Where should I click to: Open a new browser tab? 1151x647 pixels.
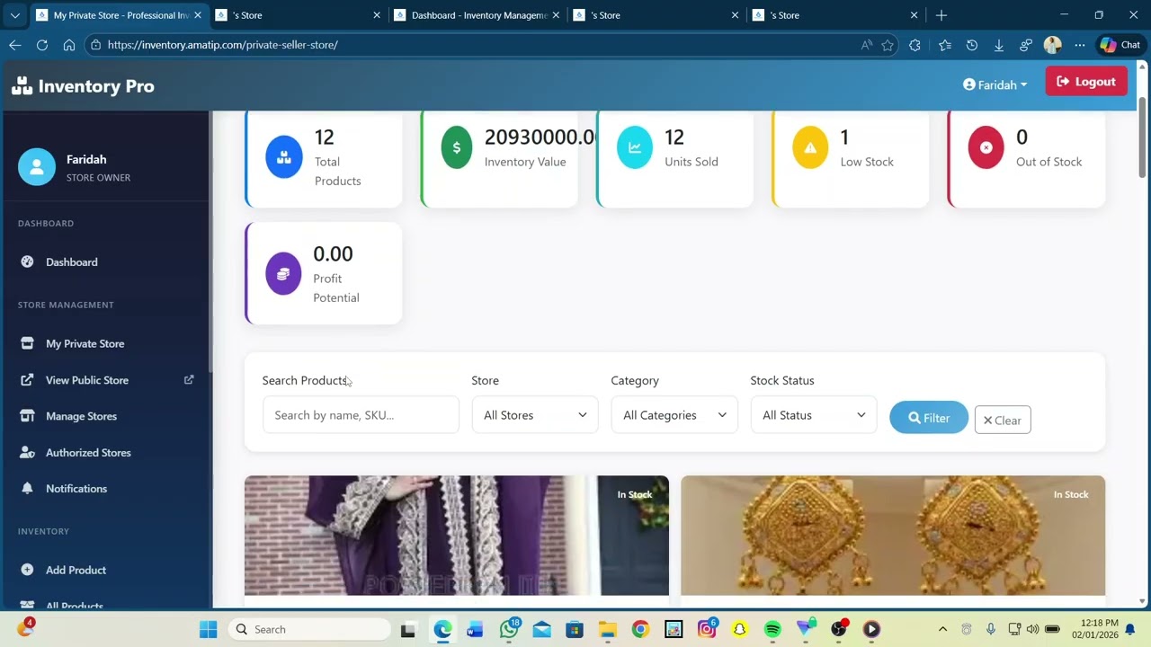[x=941, y=15]
